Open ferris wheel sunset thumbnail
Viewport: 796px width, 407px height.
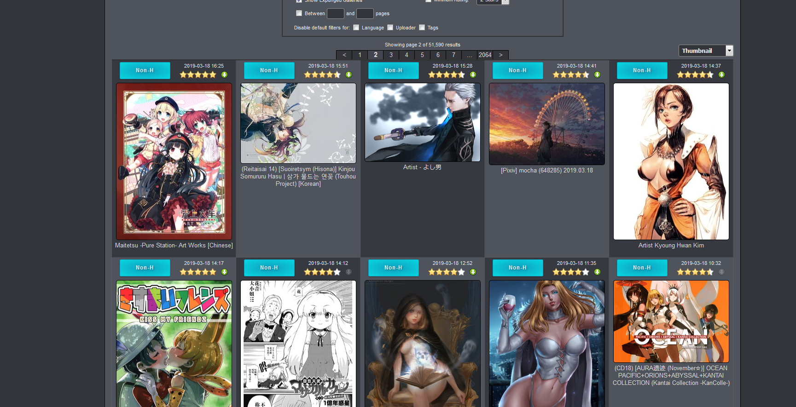(x=547, y=124)
